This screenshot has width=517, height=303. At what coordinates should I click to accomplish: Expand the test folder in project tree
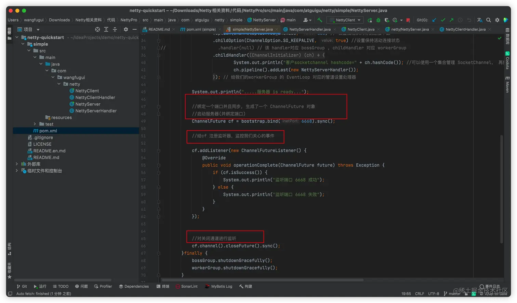click(x=35, y=124)
